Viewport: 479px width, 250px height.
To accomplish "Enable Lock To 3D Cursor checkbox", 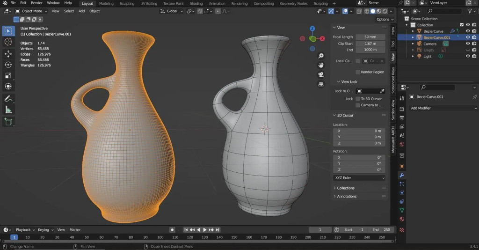I will pyautogui.click(x=358, y=99).
